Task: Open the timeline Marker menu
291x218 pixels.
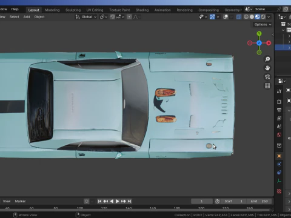Action: (x=20, y=201)
